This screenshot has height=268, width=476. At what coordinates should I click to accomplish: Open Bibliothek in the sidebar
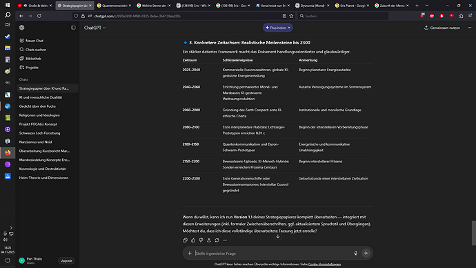pos(47,58)
